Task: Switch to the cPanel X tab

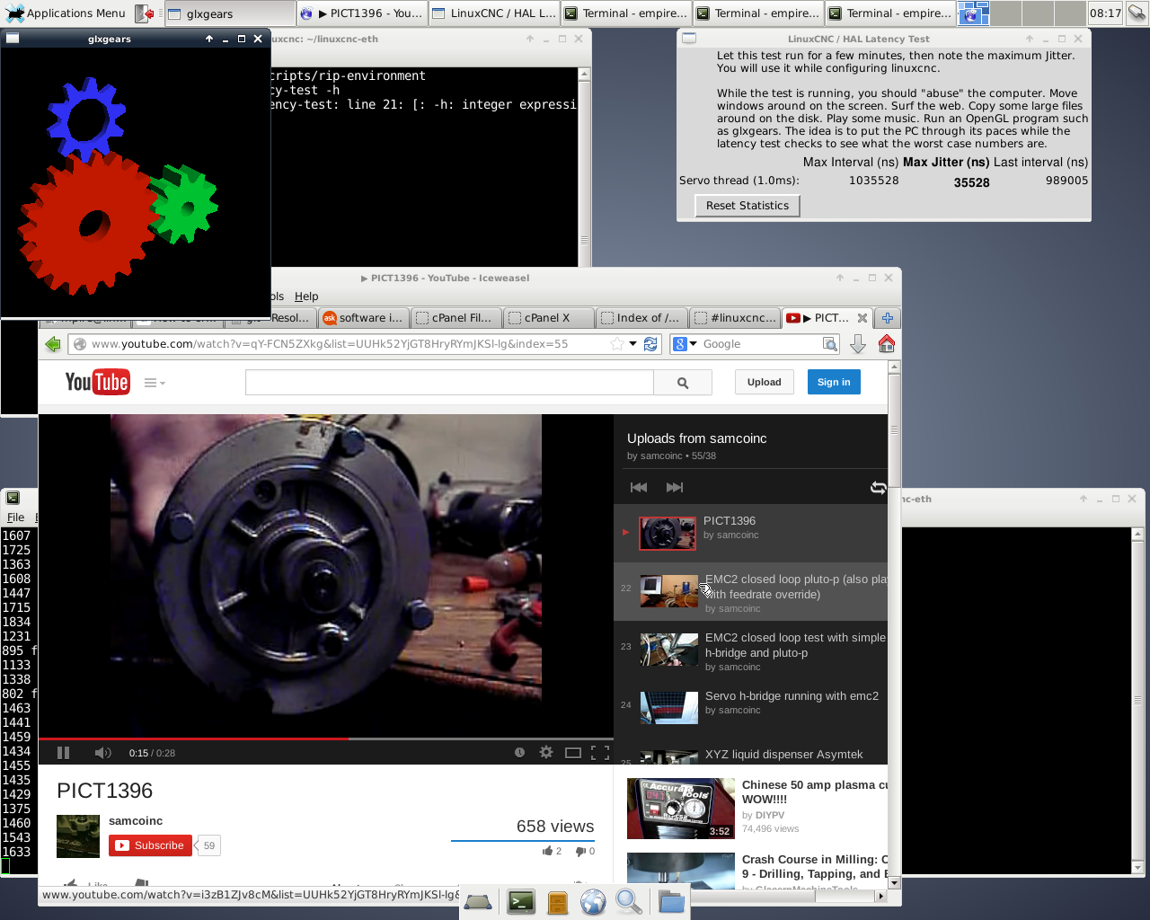Action: [x=548, y=318]
